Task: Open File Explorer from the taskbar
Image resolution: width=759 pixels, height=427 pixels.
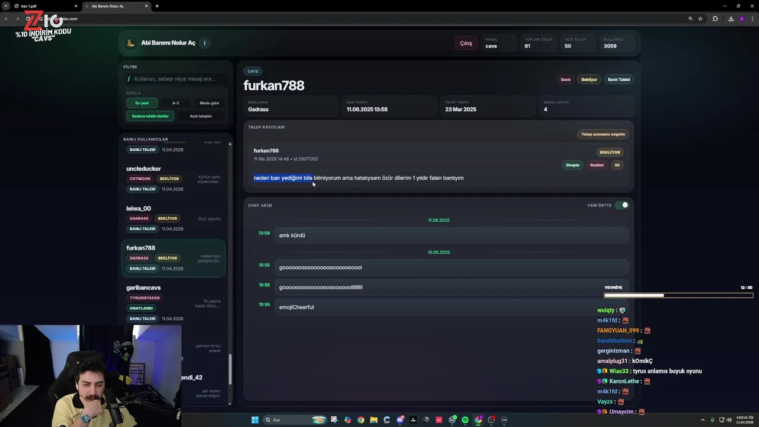Action: [x=374, y=420]
